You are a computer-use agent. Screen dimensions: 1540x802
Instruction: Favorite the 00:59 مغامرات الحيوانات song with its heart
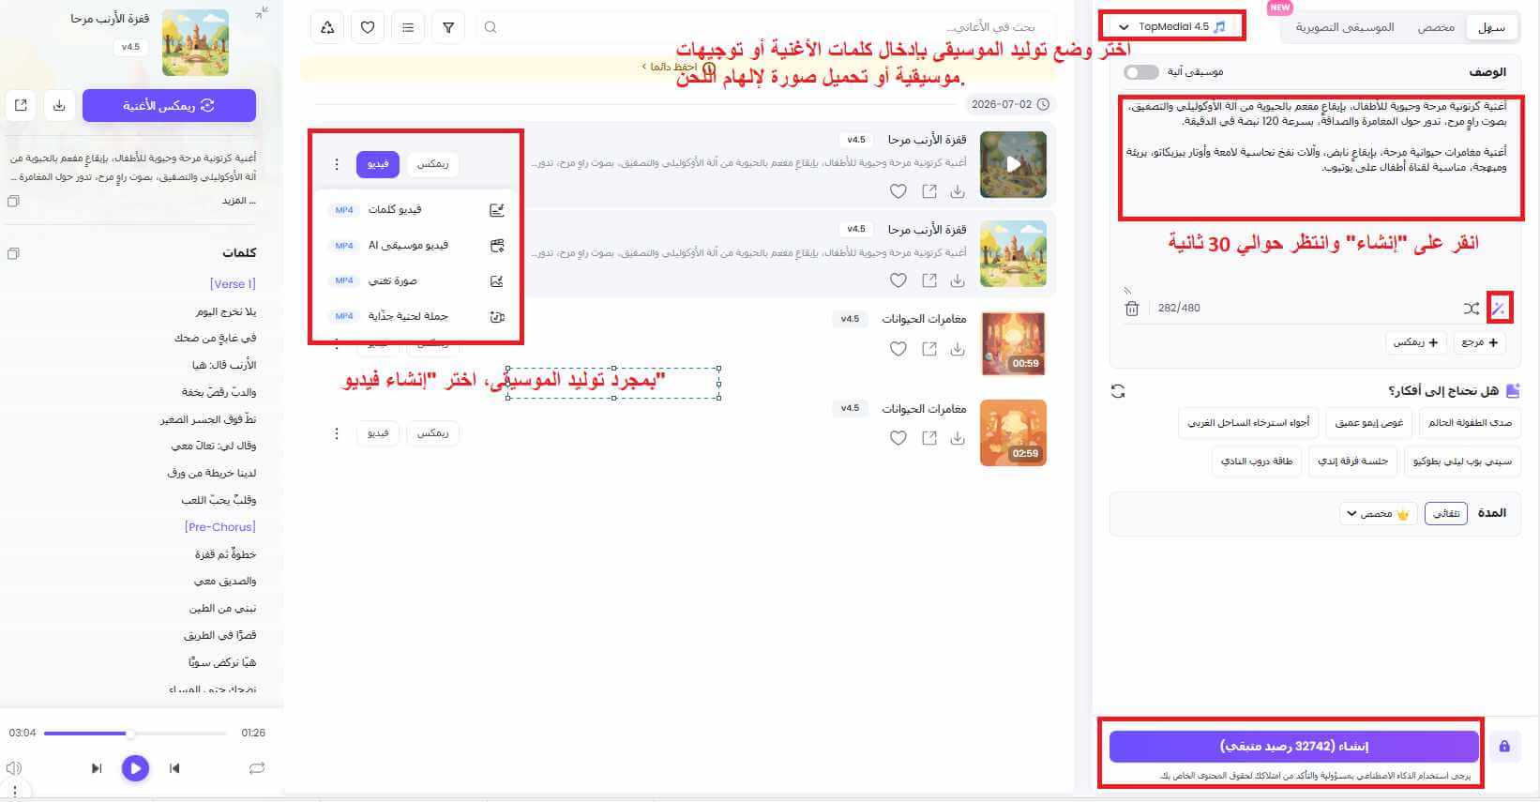[898, 349]
